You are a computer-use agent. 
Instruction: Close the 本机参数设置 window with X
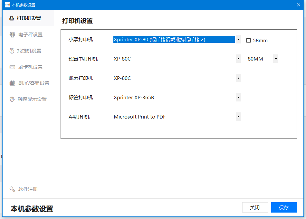click(x=298, y=5)
